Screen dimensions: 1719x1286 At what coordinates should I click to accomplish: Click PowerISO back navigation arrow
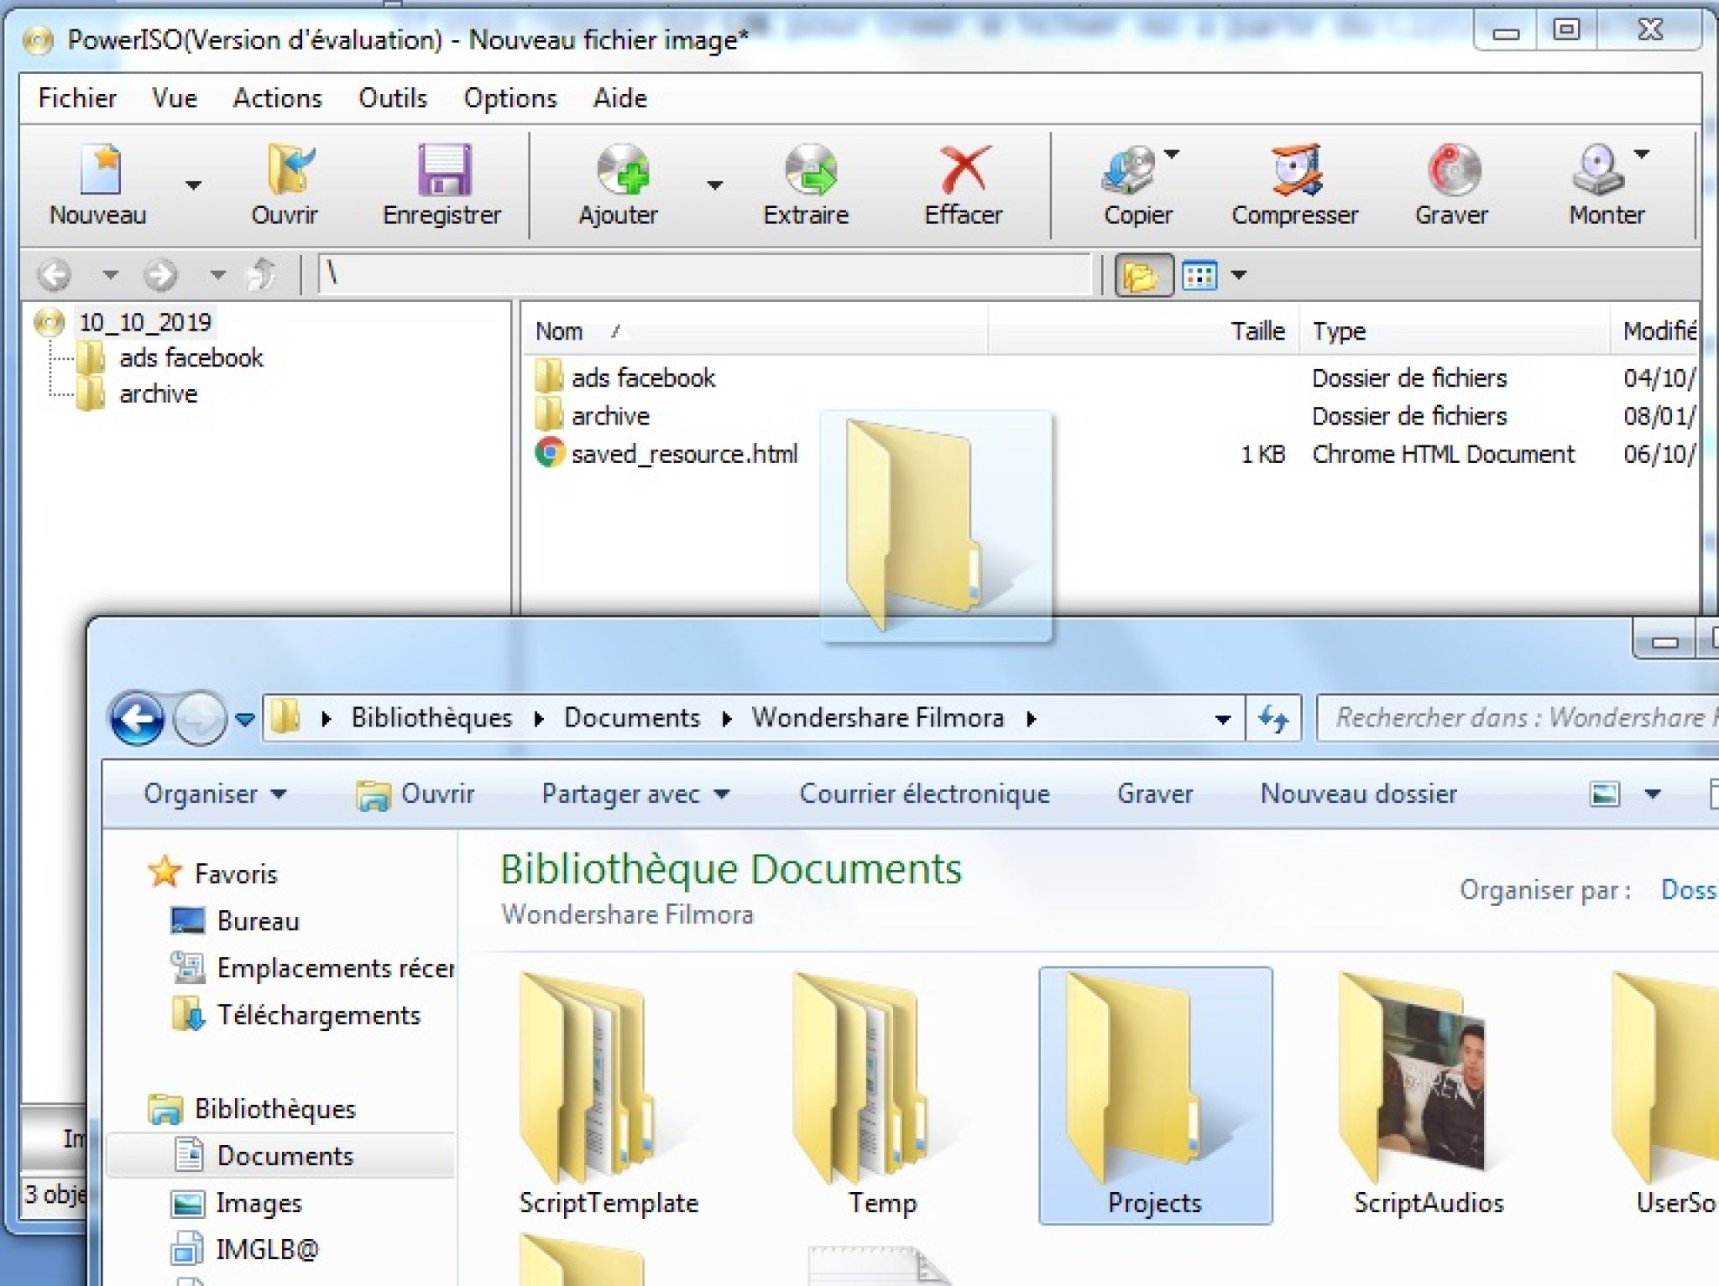coord(55,274)
